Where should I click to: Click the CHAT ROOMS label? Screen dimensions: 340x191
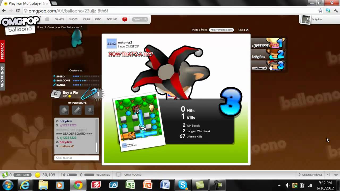tap(133, 175)
